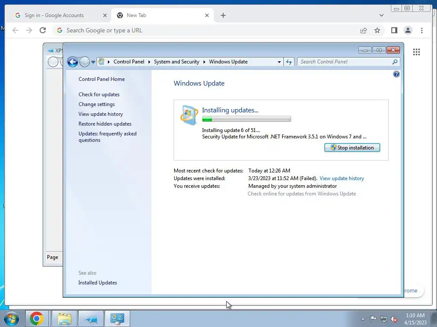Click 'Installing update 6 of 51...' text
Screen dimensions: 437x327
(231, 130)
